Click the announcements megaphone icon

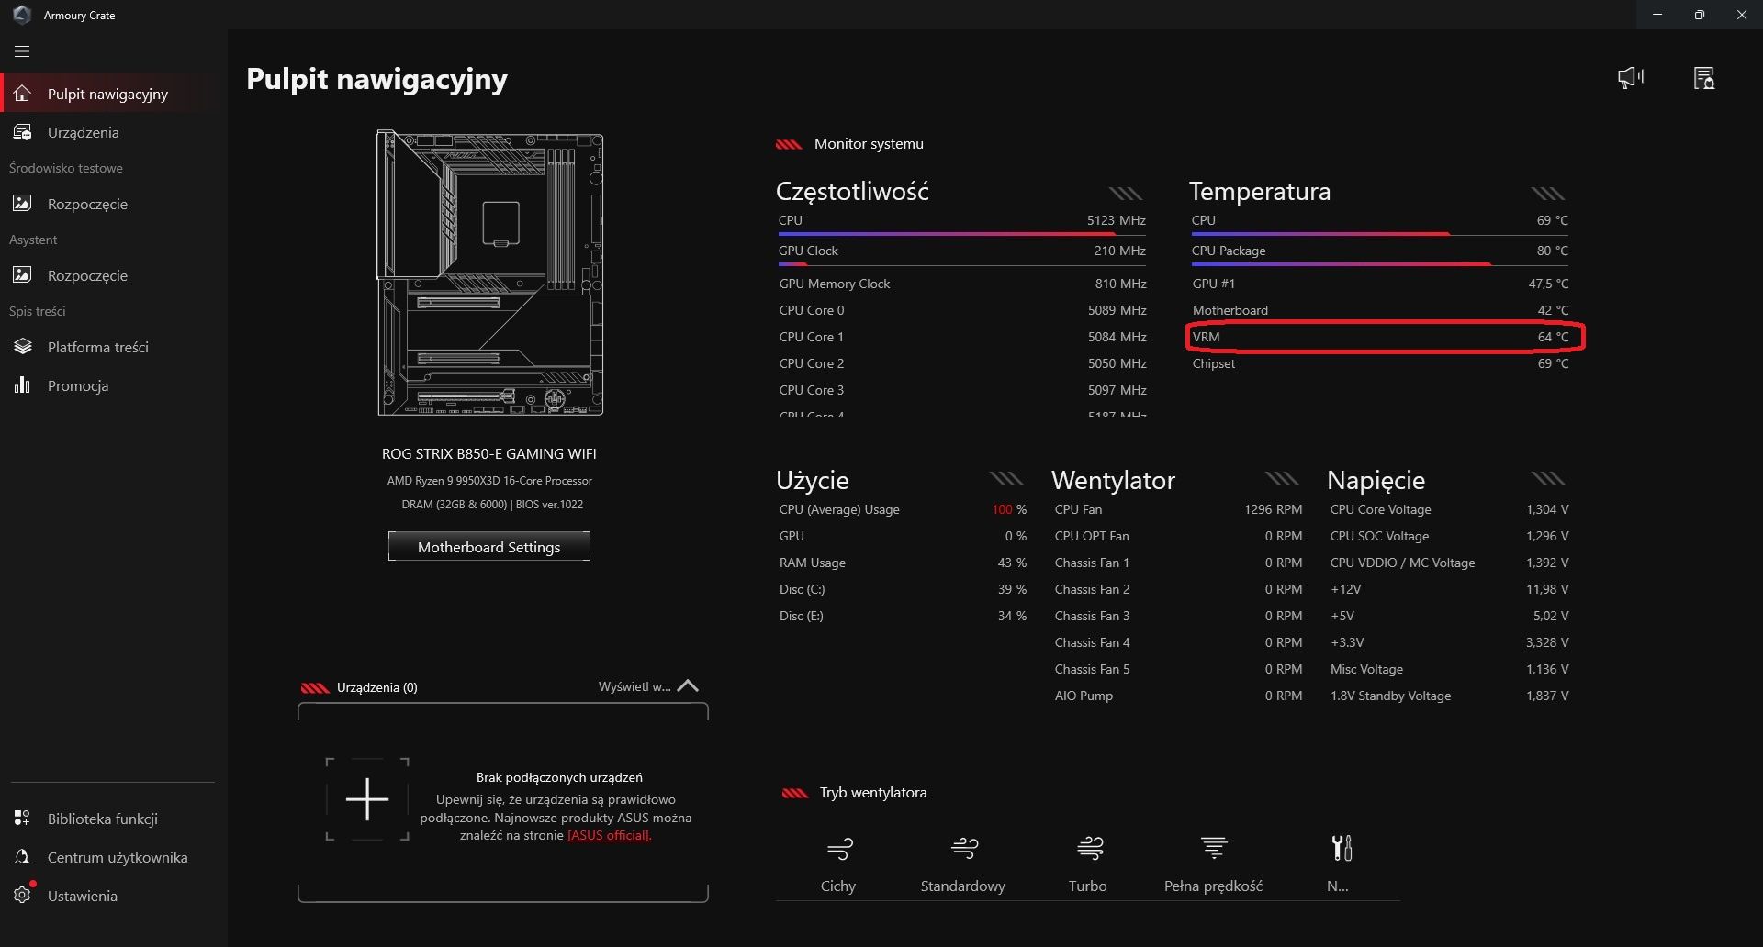pos(1631,78)
